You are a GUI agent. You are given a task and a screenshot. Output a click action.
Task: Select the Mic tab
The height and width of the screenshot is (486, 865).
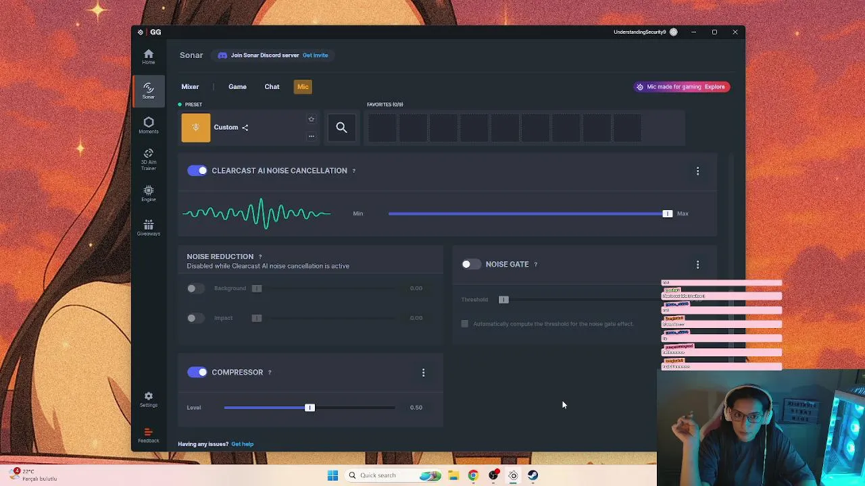pos(303,87)
